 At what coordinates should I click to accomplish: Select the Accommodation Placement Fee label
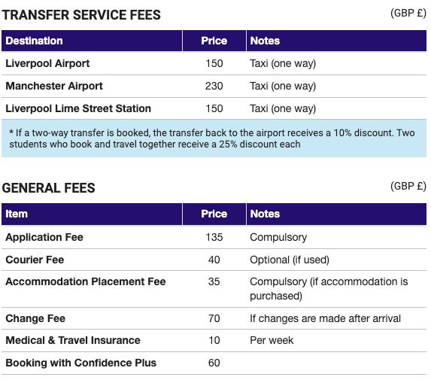coord(86,281)
